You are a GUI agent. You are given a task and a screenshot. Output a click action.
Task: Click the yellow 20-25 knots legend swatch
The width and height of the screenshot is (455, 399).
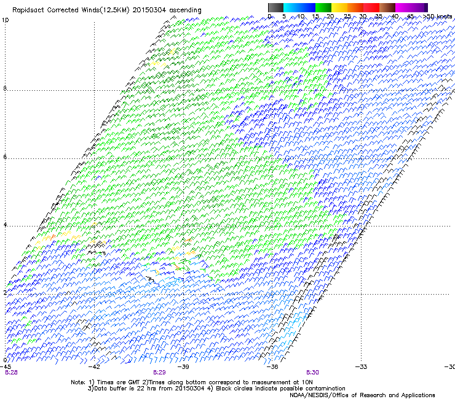(x=339, y=7)
